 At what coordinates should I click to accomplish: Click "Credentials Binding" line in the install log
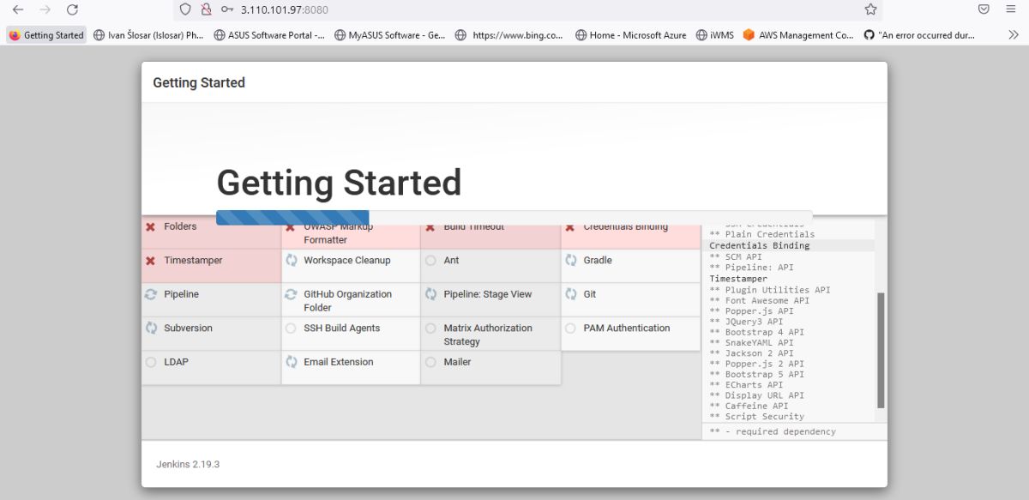759,245
